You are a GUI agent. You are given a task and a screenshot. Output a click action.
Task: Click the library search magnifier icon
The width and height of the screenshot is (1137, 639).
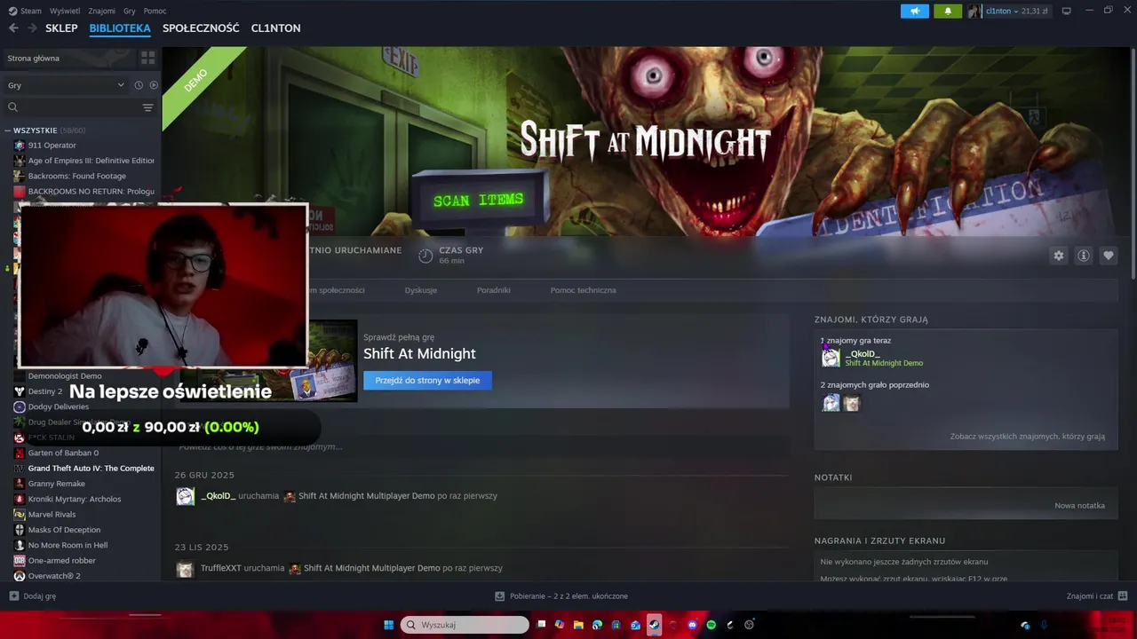click(12, 107)
